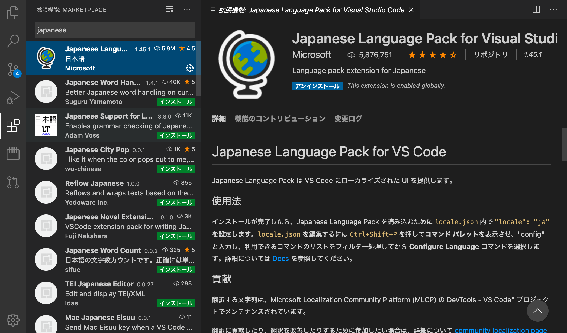Select TEI Japanese Editor list entry

114,293
